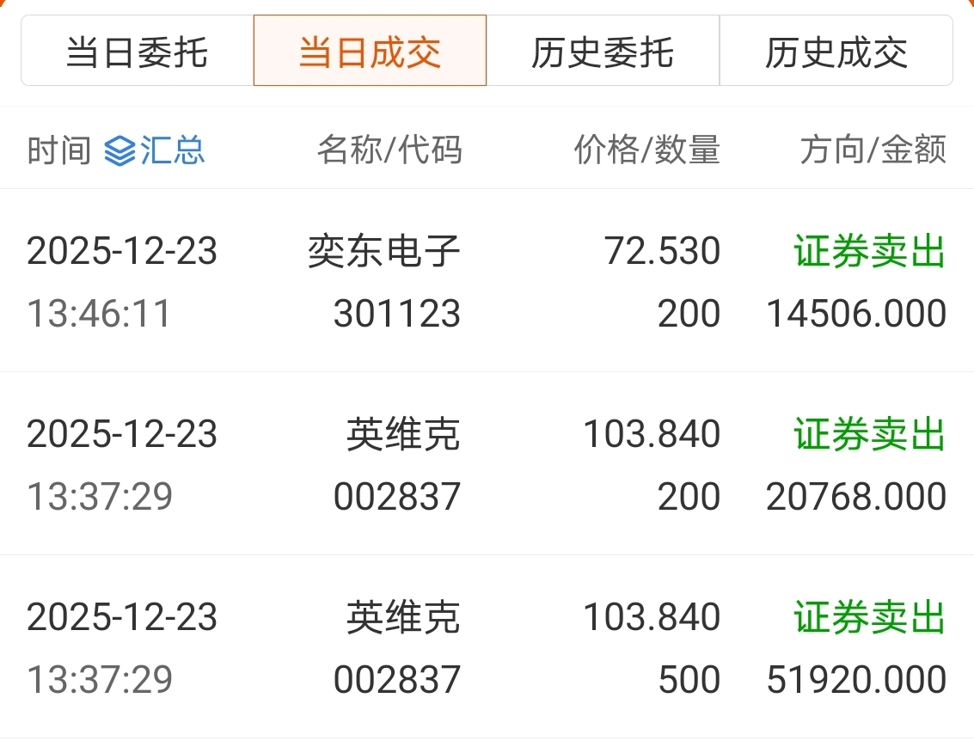Open the 历史委托 tab

[x=603, y=51]
